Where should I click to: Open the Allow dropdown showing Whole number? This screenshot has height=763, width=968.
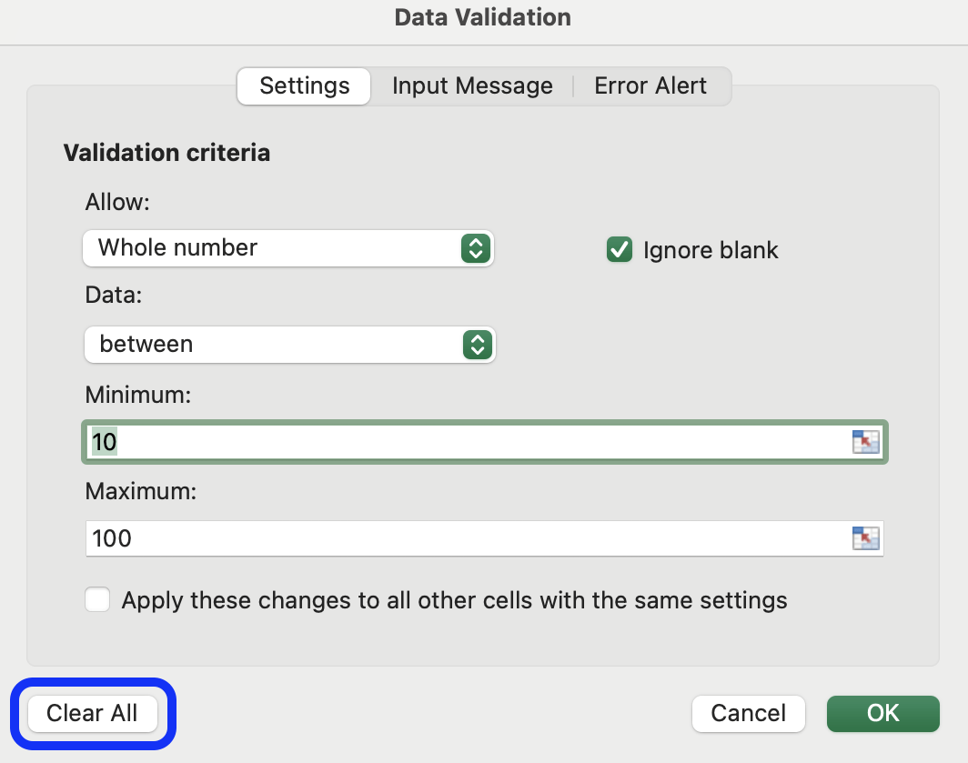coord(288,248)
